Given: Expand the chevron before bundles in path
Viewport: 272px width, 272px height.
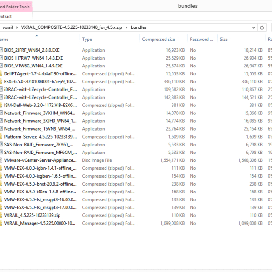Looking at the screenshot, I should click(126, 27).
